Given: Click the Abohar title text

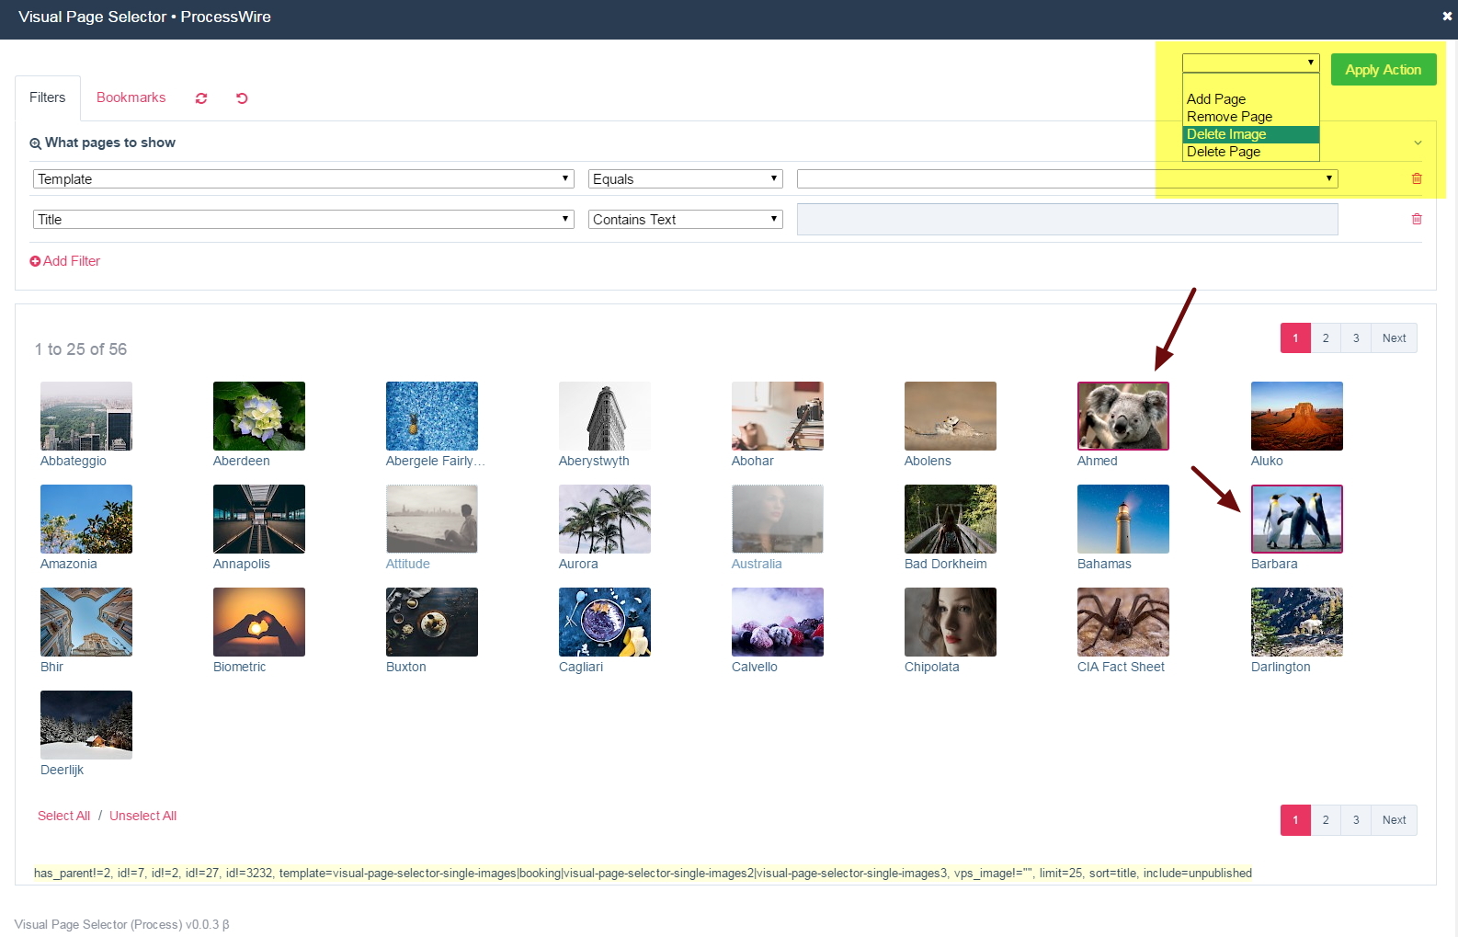Looking at the screenshot, I should (753, 461).
